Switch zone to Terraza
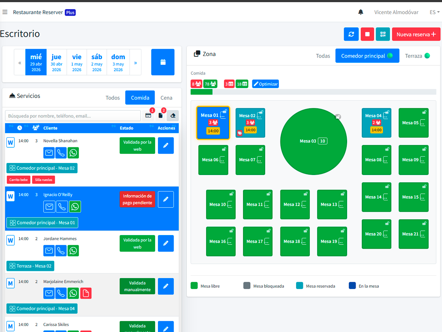 point(417,56)
